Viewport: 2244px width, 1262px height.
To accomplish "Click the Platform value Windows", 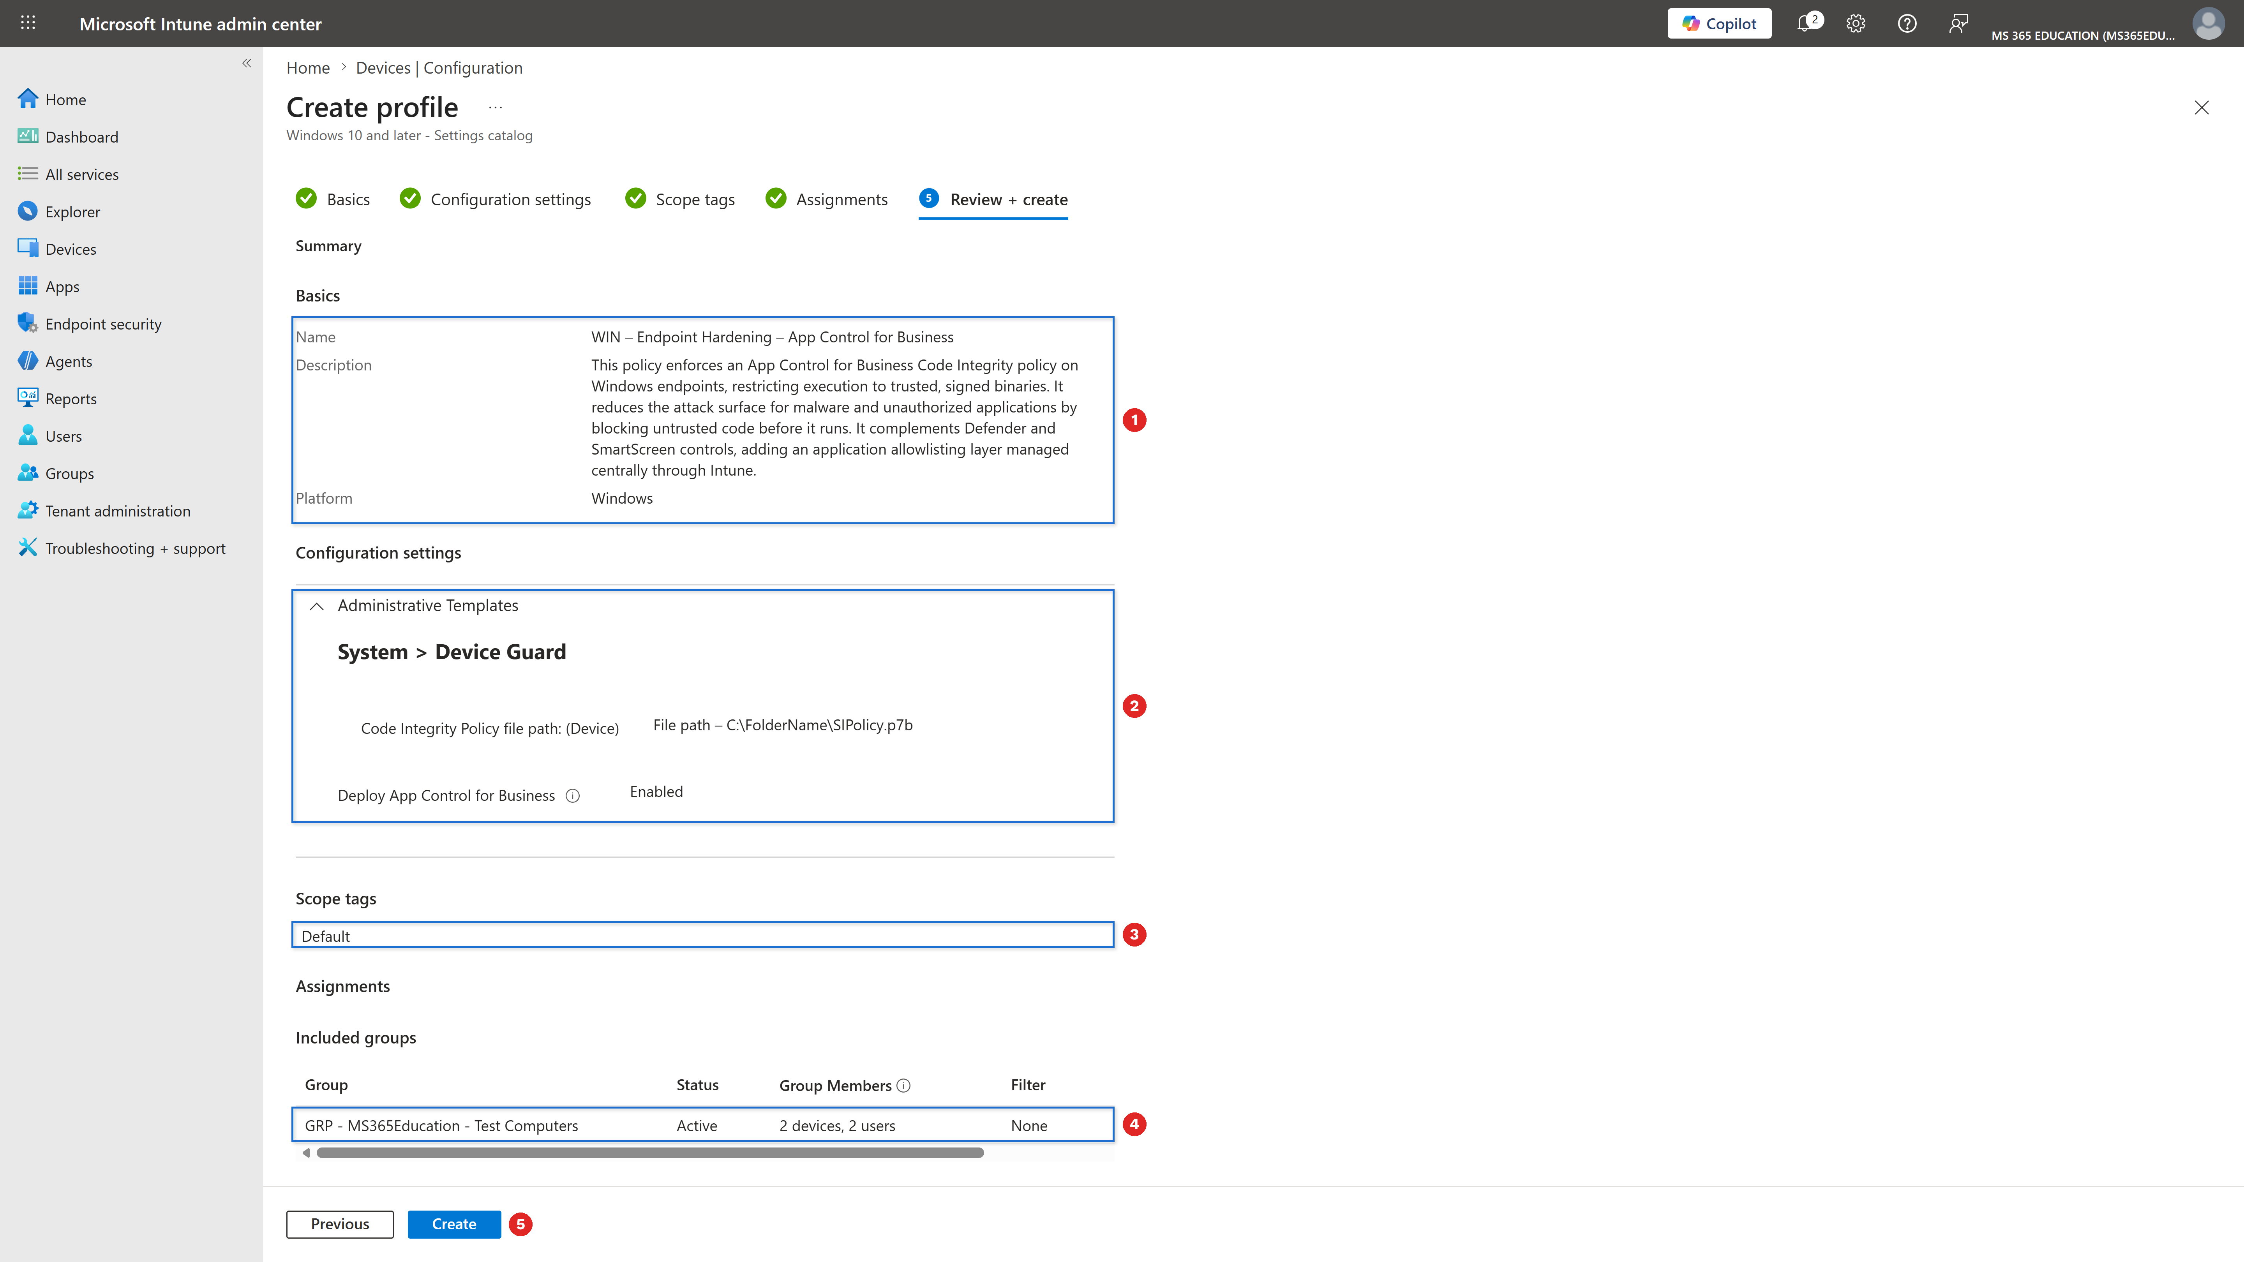I will tap(622, 498).
